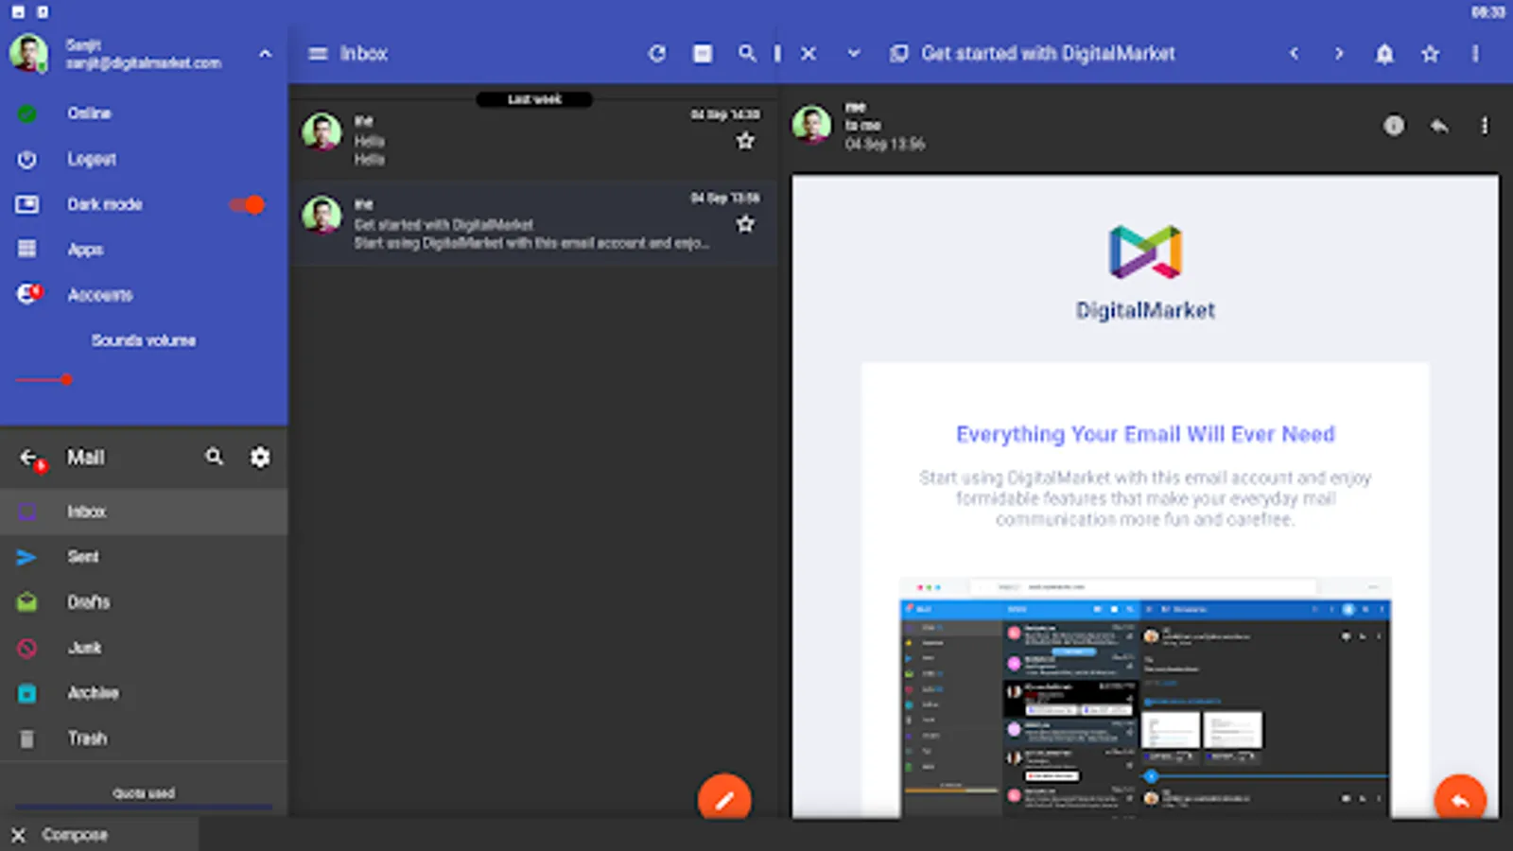This screenshot has height=851, width=1513.
Task: Star the "Hello" email
Action: pyautogui.click(x=745, y=141)
